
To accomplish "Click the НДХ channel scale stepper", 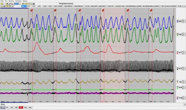I will pos(184,34).
